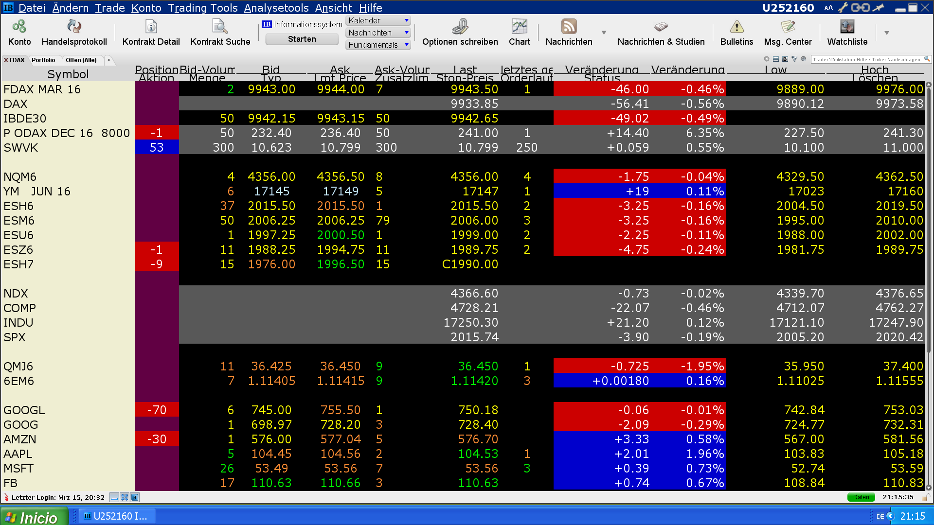Expand the arrow beside Nachrichten
This screenshot has width=934, height=525.
(604, 33)
